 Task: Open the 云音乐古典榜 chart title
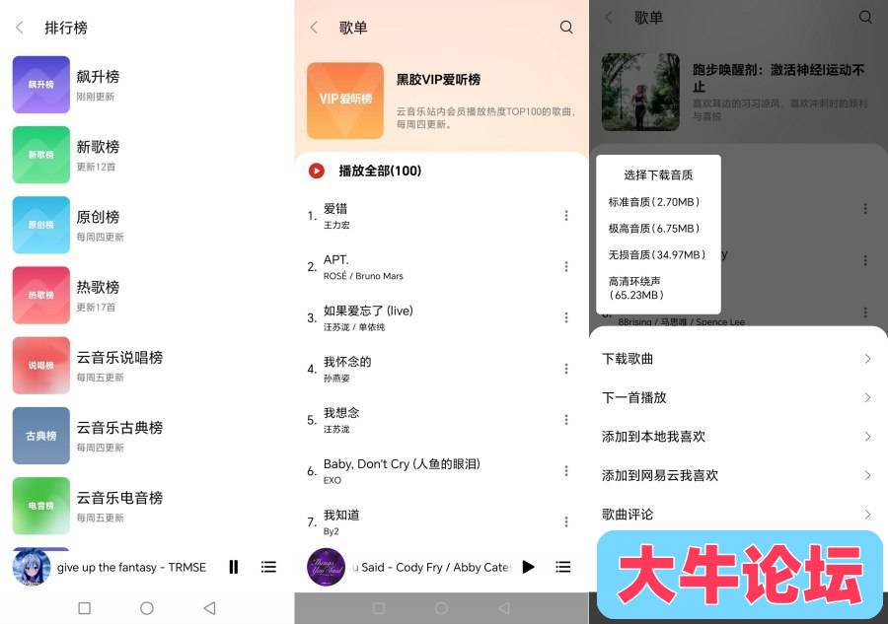[119, 427]
